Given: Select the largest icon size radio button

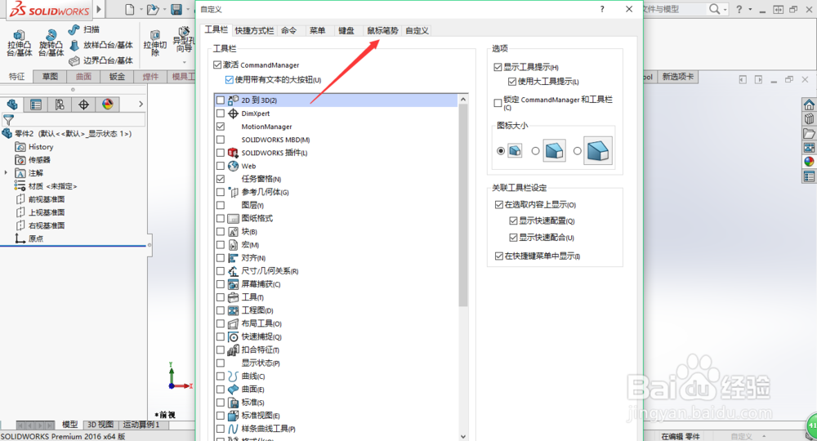Looking at the screenshot, I should pos(578,151).
